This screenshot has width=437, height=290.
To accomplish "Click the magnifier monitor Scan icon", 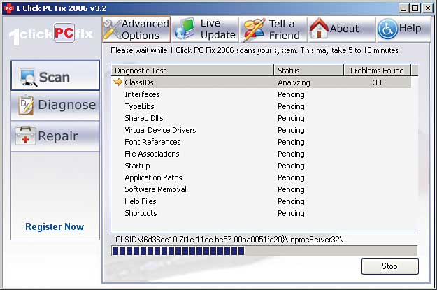I will (x=28, y=78).
